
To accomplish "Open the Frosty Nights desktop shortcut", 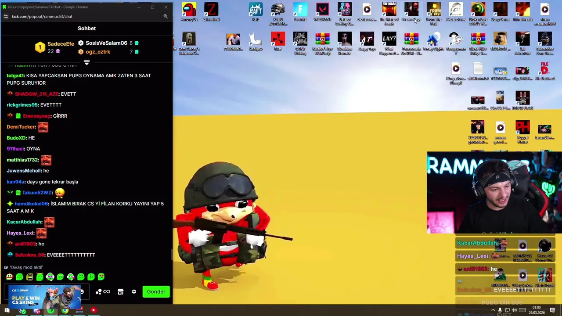I will [434, 42].
